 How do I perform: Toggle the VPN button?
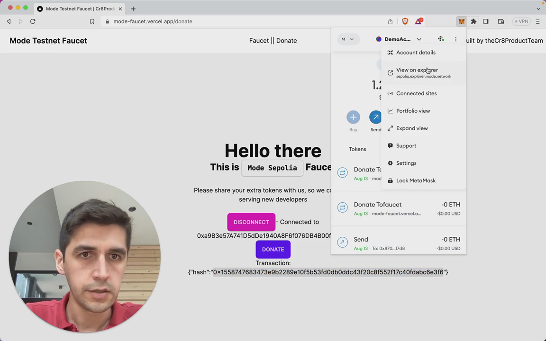coord(522,21)
